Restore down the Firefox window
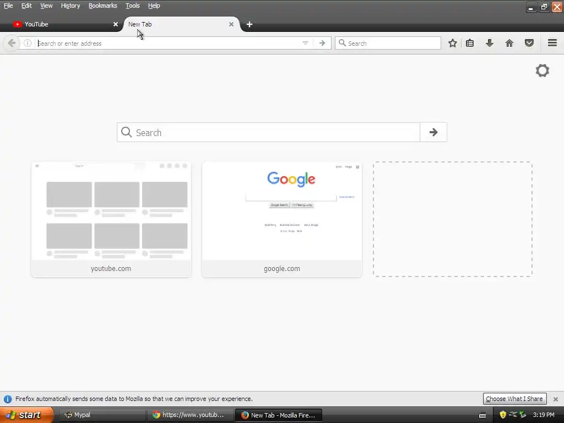564x423 pixels. [544, 7]
